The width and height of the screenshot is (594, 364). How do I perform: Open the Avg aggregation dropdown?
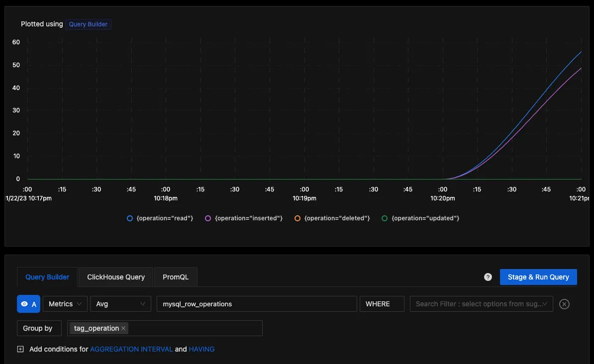click(120, 304)
